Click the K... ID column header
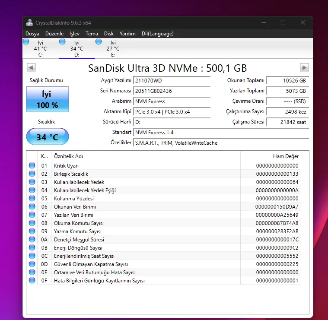328x320 pixels. pos(44,156)
